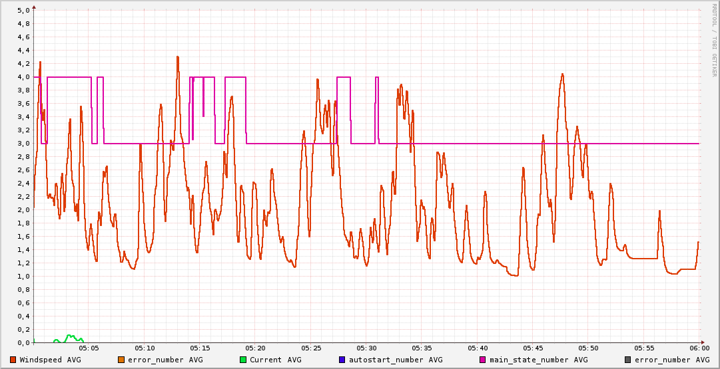Click the Windspeed AVG legend label
This screenshot has width=720, height=369.
51,360
